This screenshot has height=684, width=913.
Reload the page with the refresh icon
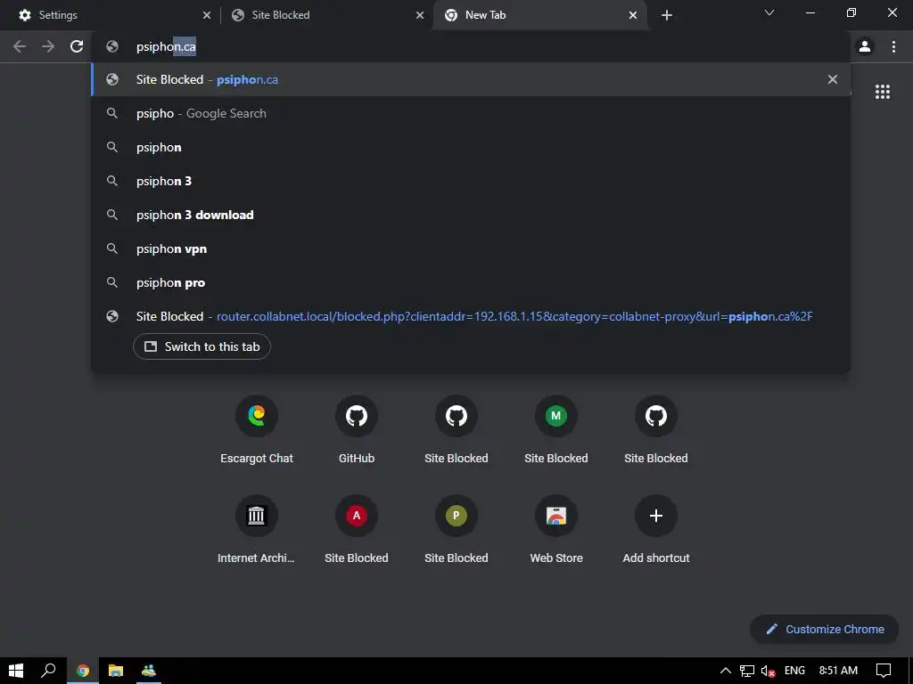[x=77, y=46]
